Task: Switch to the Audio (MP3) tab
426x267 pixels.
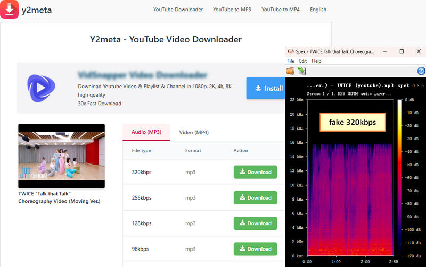Action: click(x=146, y=132)
